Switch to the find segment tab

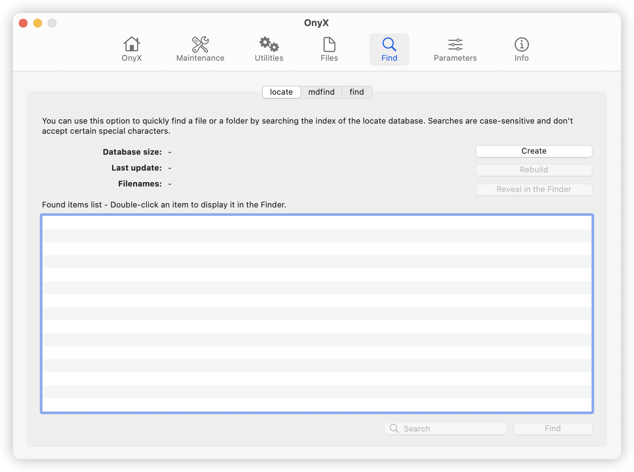pyautogui.click(x=357, y=92)
